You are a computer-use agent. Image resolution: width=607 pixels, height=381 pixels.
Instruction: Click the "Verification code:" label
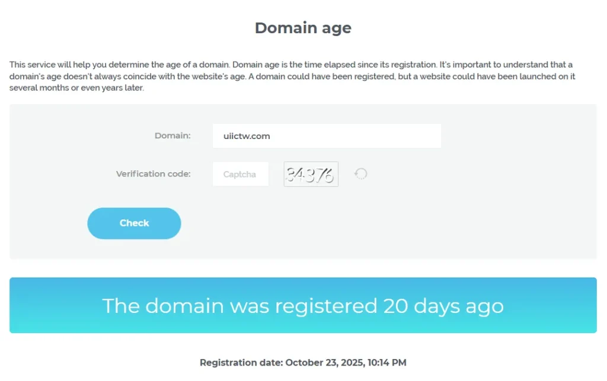tap(153, 174)
